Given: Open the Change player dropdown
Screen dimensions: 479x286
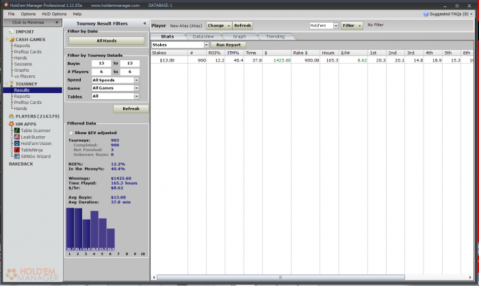Looking at the screenshot, I should click(x=219, y=26).
